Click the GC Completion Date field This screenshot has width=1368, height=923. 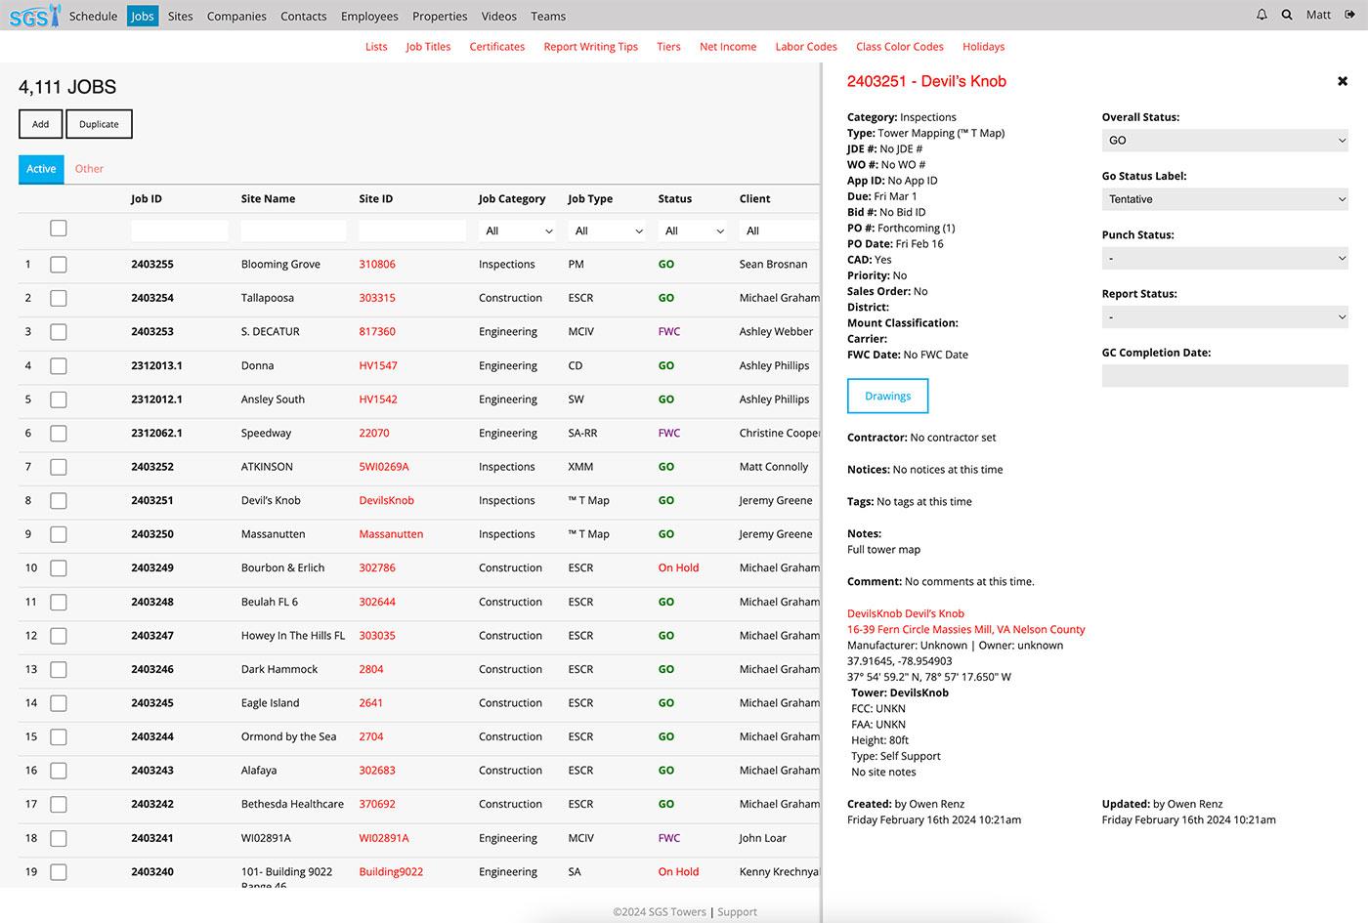coord(1224,376)
